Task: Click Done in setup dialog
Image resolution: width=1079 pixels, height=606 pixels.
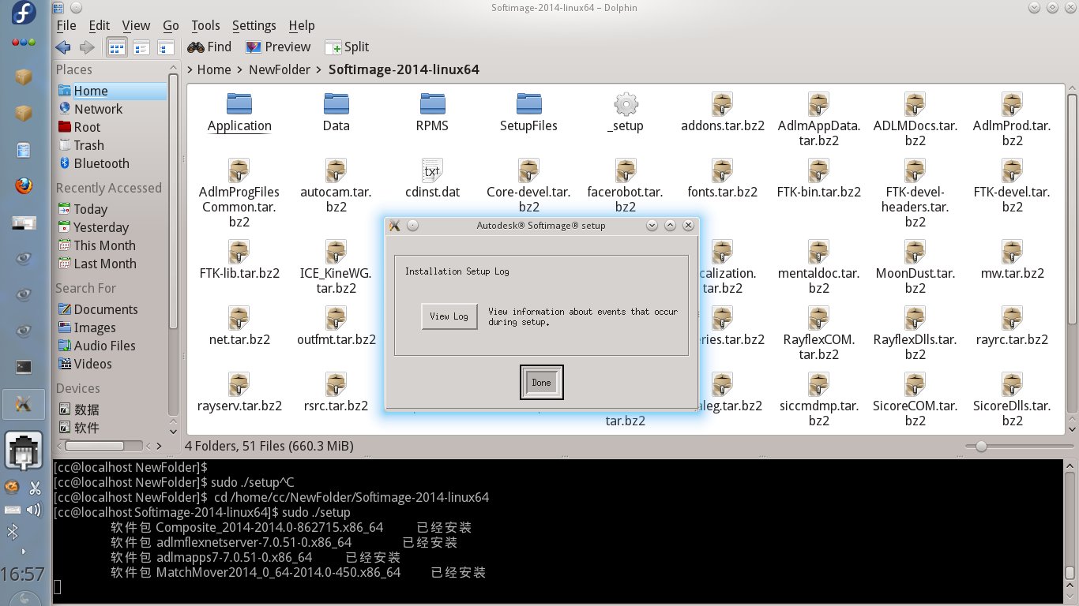Action: (x=542, y=383)
